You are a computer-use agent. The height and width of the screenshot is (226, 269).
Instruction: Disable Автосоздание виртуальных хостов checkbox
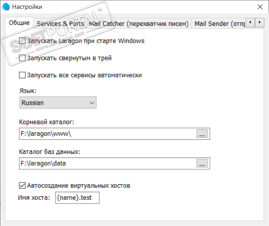[x=22, y=186]
